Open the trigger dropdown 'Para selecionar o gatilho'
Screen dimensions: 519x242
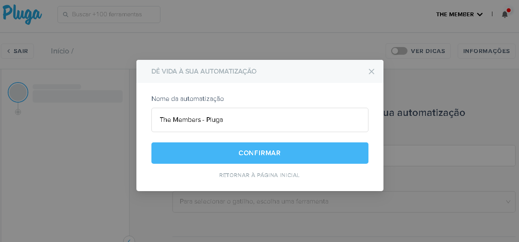coord(344,201)
